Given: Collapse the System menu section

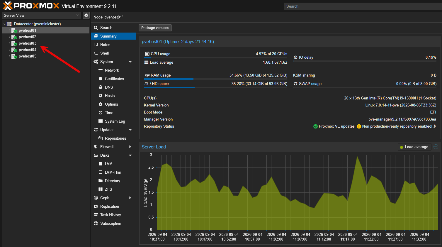Looking at the screenshot, I should coord(130,62).
